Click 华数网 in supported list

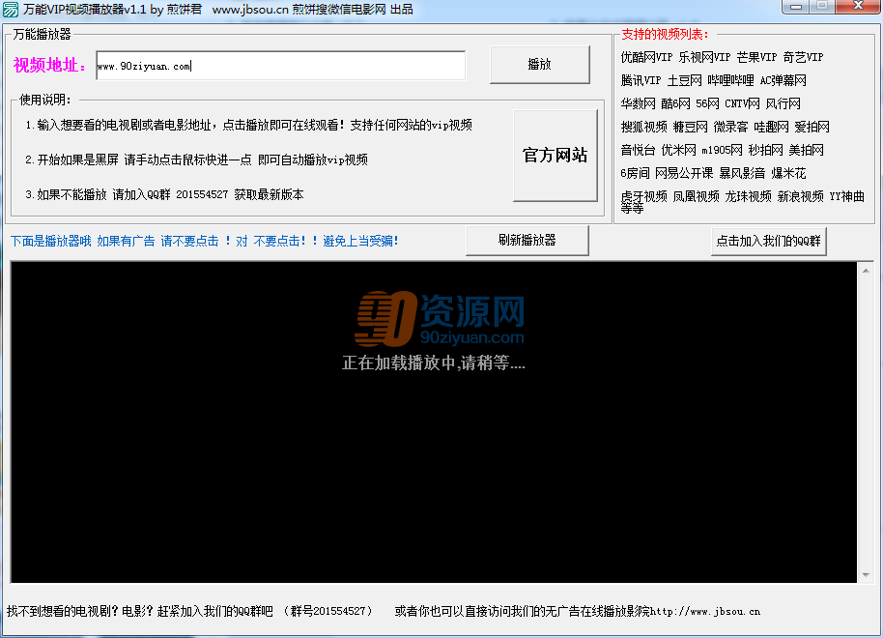[x=638, y=103]
